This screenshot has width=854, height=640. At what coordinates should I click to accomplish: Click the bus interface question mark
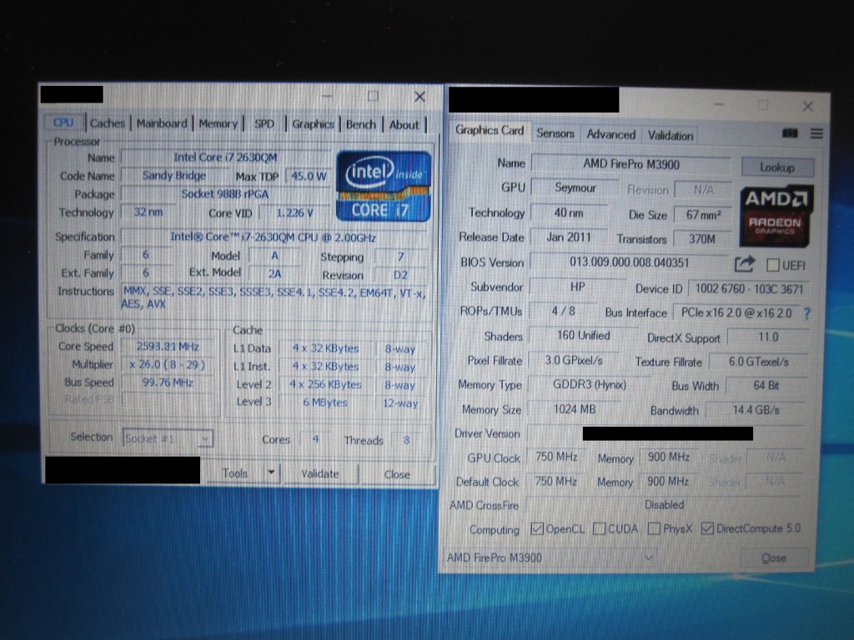coord(807,313)
